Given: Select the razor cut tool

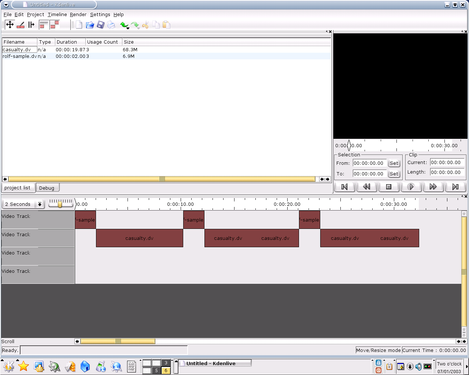Looking at the screenshot, I should (x=21, y=25).
